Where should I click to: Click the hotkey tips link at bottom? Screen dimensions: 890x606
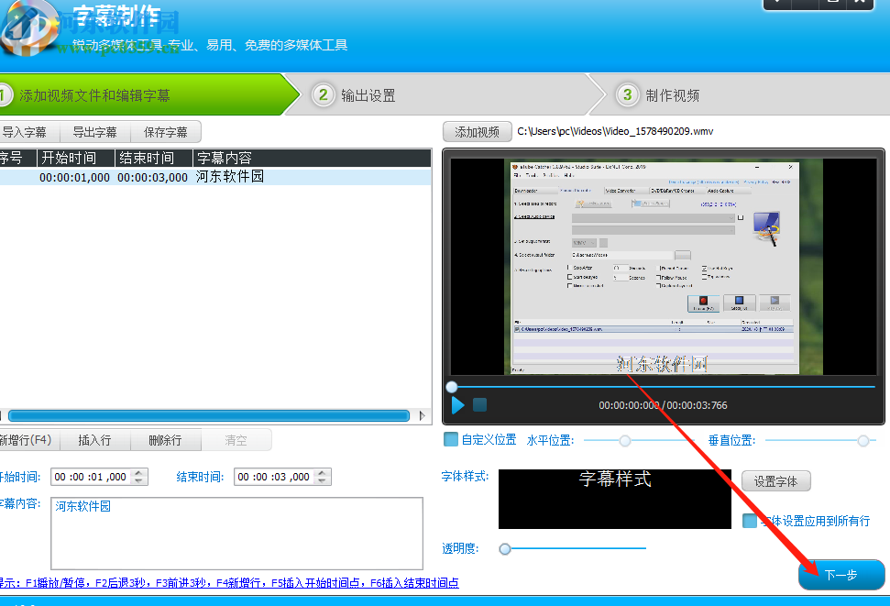(229, 583)
